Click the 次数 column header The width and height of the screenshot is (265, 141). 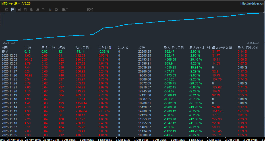(x=62, y=48)
